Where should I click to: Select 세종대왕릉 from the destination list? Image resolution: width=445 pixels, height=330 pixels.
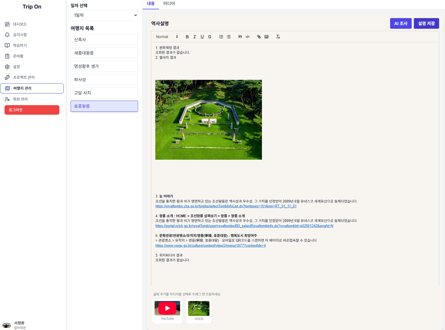104,53
